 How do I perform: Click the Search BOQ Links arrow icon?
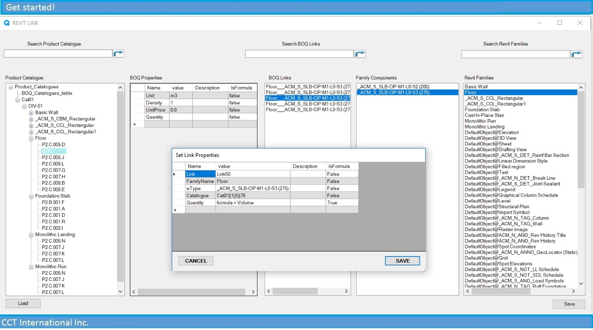pos(360,53)
